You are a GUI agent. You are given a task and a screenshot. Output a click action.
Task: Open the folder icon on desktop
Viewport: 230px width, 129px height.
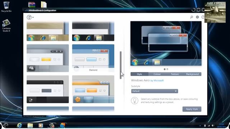(x=44, y=4)
